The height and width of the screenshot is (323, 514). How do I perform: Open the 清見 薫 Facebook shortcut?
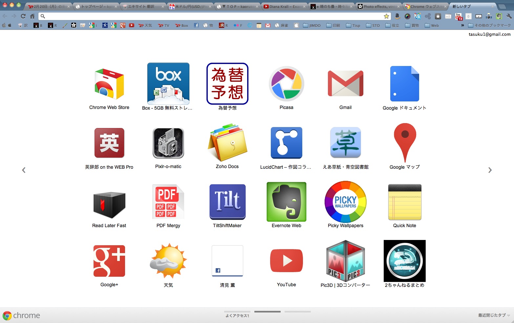(x=227, y=261)
